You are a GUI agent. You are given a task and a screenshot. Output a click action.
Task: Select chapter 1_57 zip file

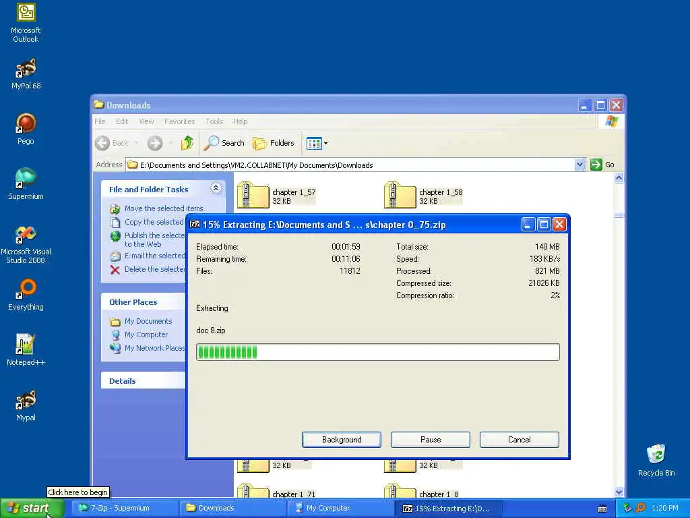277,195
